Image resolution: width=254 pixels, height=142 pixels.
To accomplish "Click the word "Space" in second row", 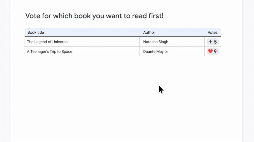I will point(67,52).
